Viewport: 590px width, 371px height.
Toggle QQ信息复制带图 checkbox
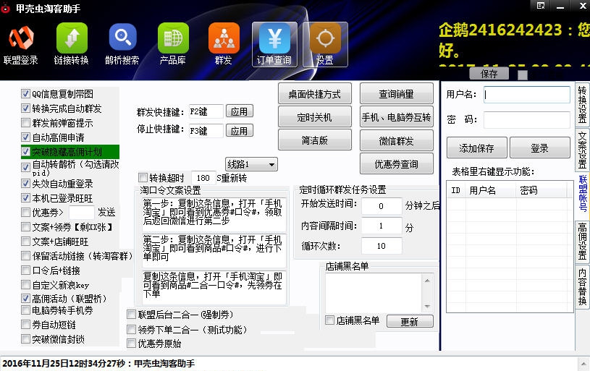coord(25,93)
